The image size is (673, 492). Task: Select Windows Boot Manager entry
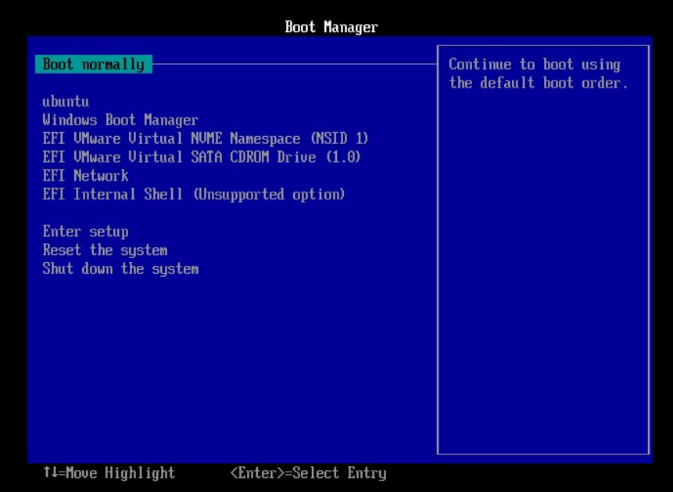tap(120, 120)
